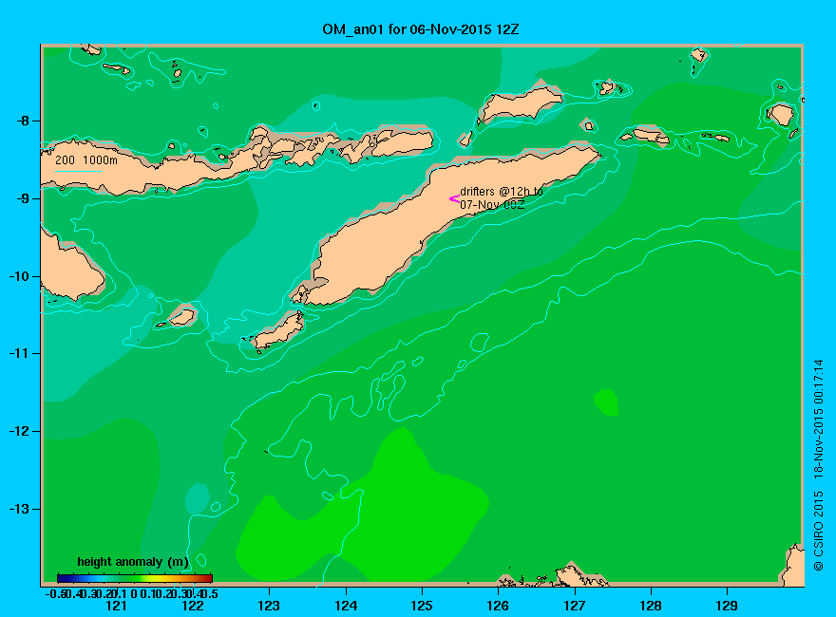Click the magenta drifter arrow marker on Timor
Viewport: 836px width, 617px height.
(x=454, y=199)
